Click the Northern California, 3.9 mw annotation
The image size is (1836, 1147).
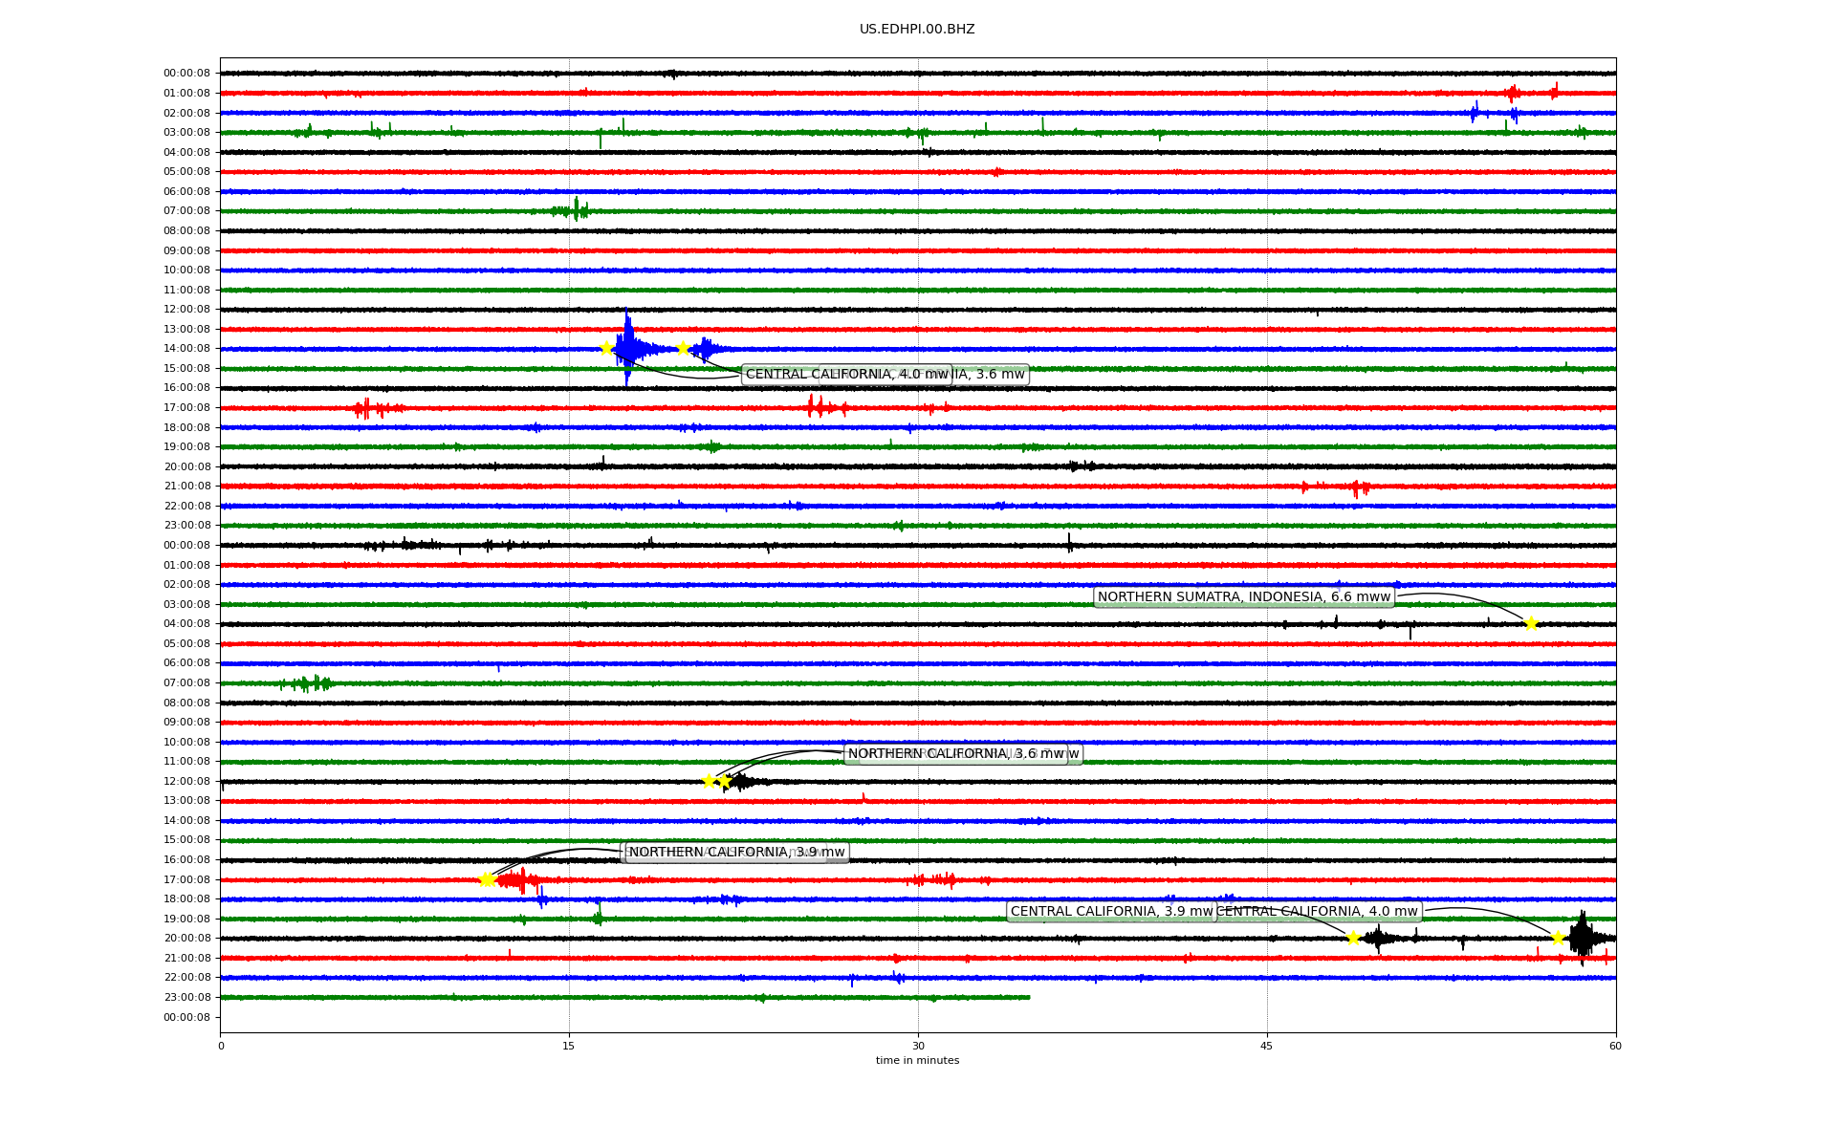(x=736, y=853)
